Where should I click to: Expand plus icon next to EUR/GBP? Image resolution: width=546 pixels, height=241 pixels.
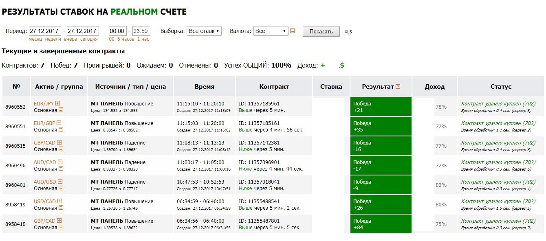[x=59, y=123]
